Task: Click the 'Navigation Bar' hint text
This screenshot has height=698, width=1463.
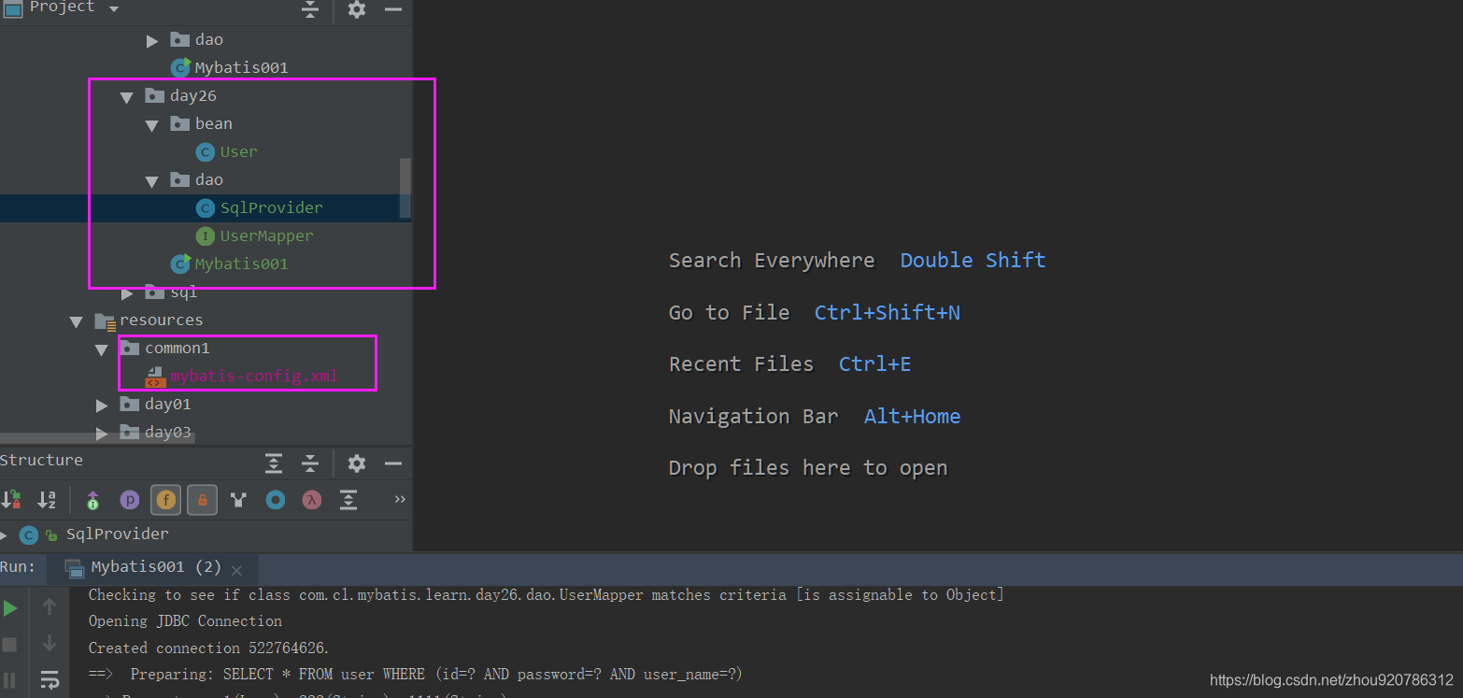Action: 753,416
